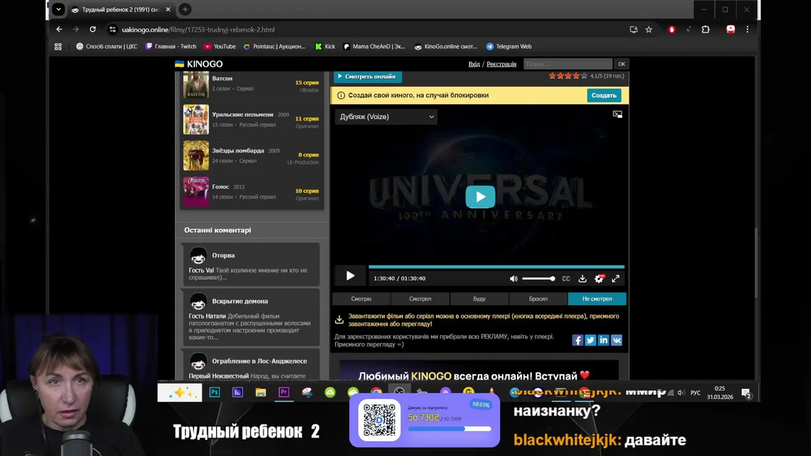The width and height of the screenshot is (811, 456).
Task: Click the download icon in the player bar
Action: pos(582,279)
